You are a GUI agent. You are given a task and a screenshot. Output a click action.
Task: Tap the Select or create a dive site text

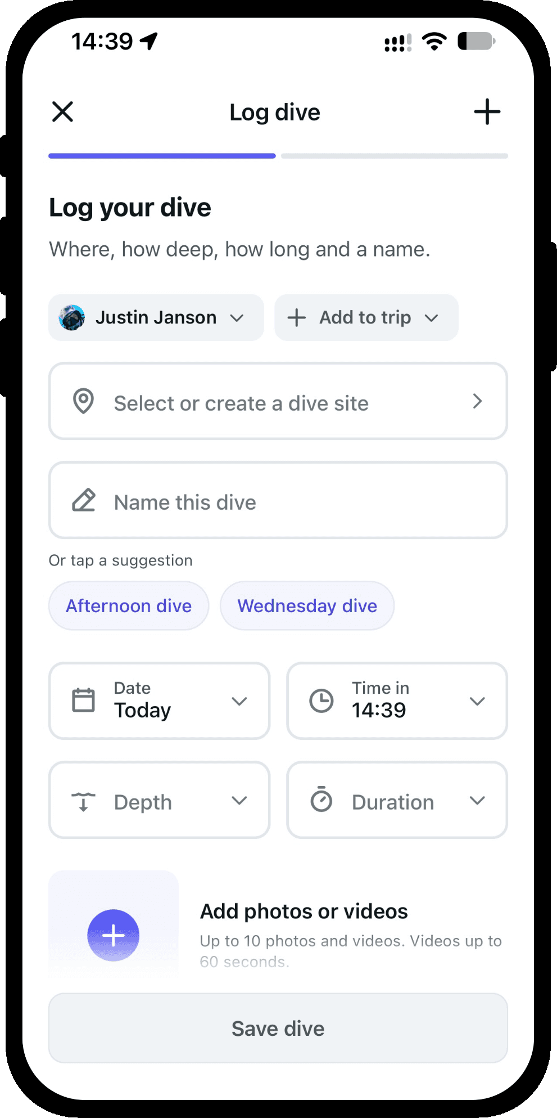click(x=241, y=403)
